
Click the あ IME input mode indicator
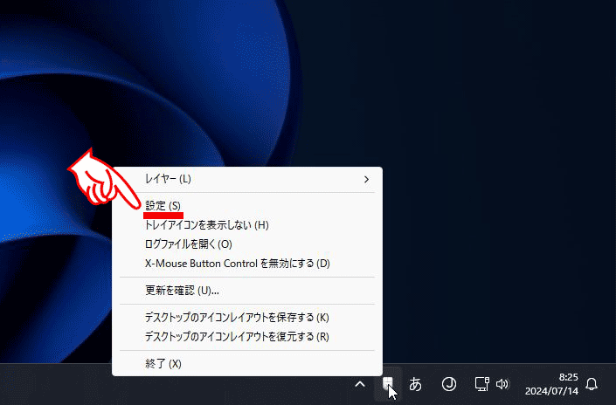coord(415,384)
